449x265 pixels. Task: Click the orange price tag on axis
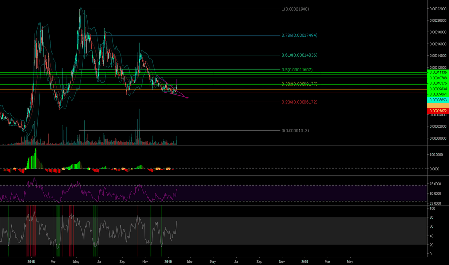pos(438,106)
